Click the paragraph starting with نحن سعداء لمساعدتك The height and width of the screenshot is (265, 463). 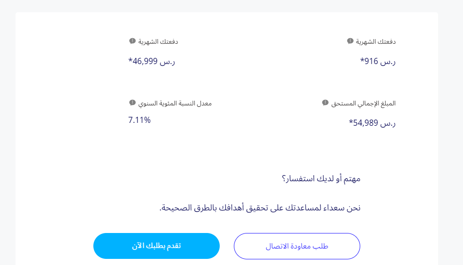click(x=260, y=208)
